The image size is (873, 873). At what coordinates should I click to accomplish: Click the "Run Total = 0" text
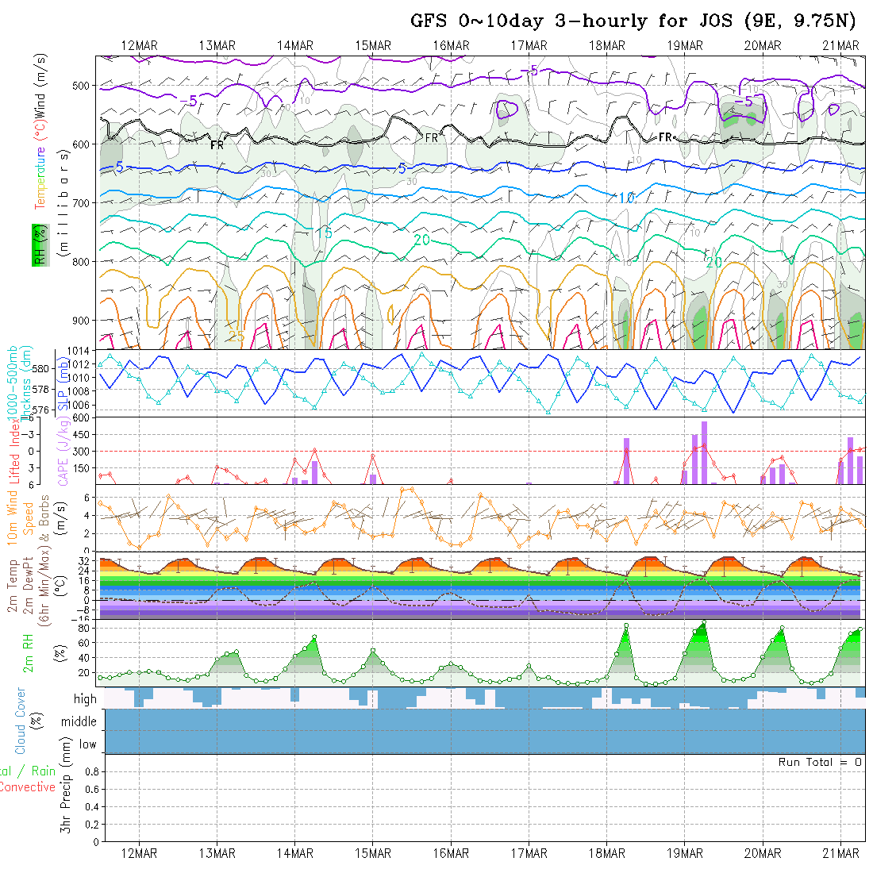click(x=820, y=762)
